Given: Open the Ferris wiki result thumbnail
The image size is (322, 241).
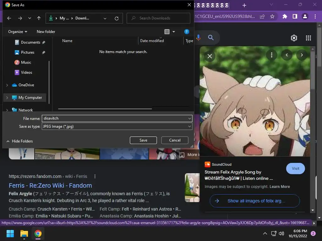Looking at the screenshot, I should (x=192, y=188).
